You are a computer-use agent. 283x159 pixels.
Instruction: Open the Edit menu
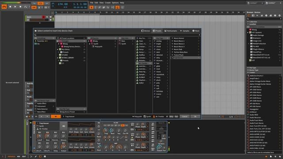[96, 3]
